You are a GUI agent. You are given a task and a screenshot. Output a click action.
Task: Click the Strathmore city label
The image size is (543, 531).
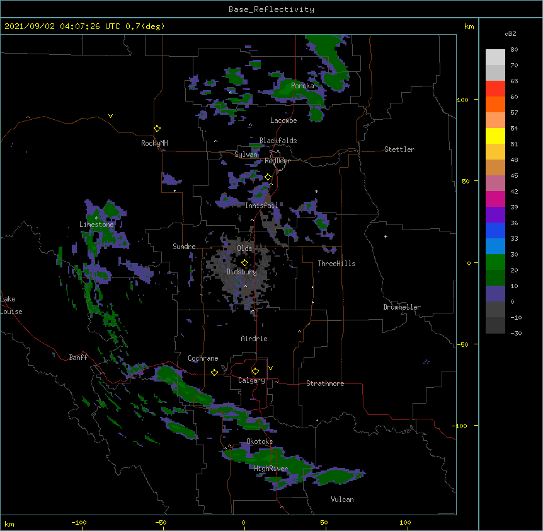click(325, 383)
